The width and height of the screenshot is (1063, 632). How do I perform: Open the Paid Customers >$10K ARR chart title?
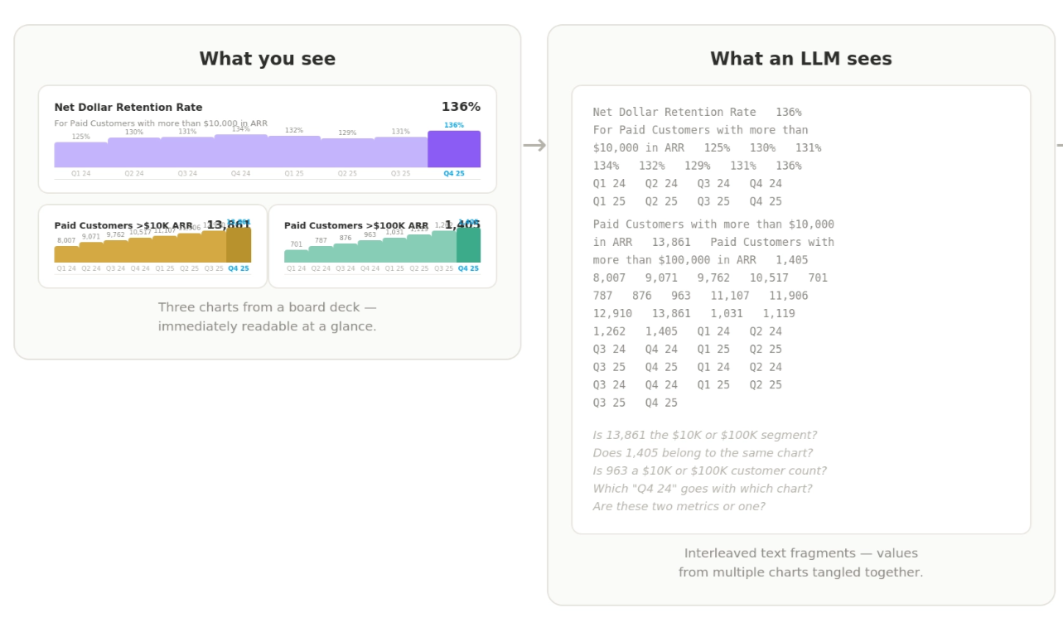point(123,226)
